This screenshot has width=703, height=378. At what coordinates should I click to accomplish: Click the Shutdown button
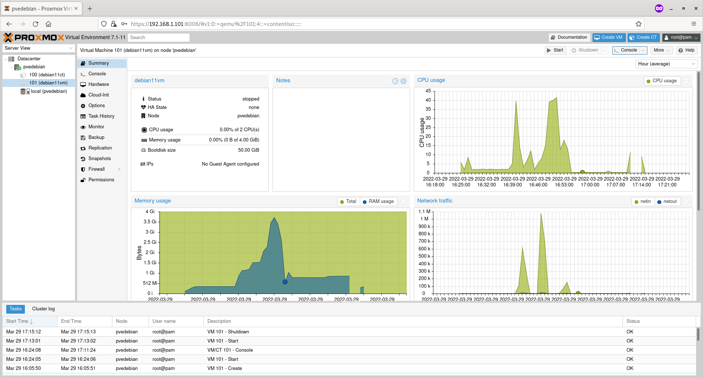(584, 50)
